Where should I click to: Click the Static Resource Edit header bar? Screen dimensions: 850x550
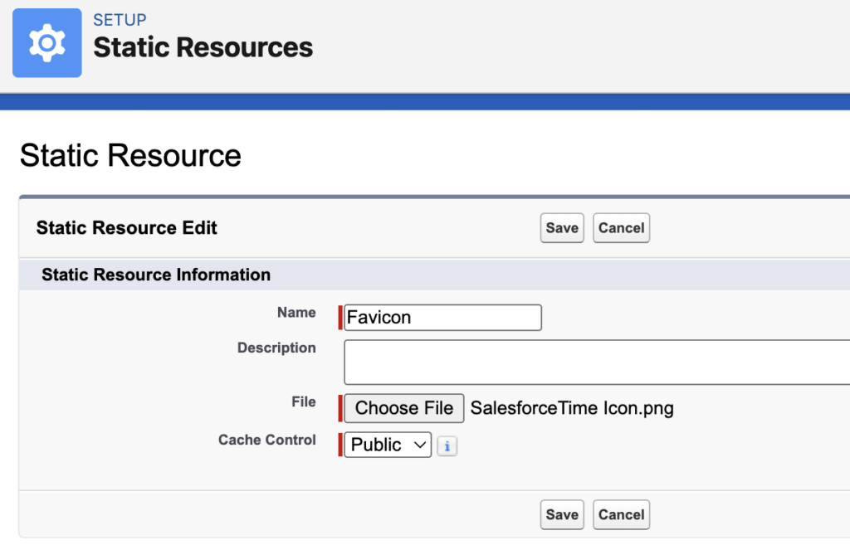point(126,227)
